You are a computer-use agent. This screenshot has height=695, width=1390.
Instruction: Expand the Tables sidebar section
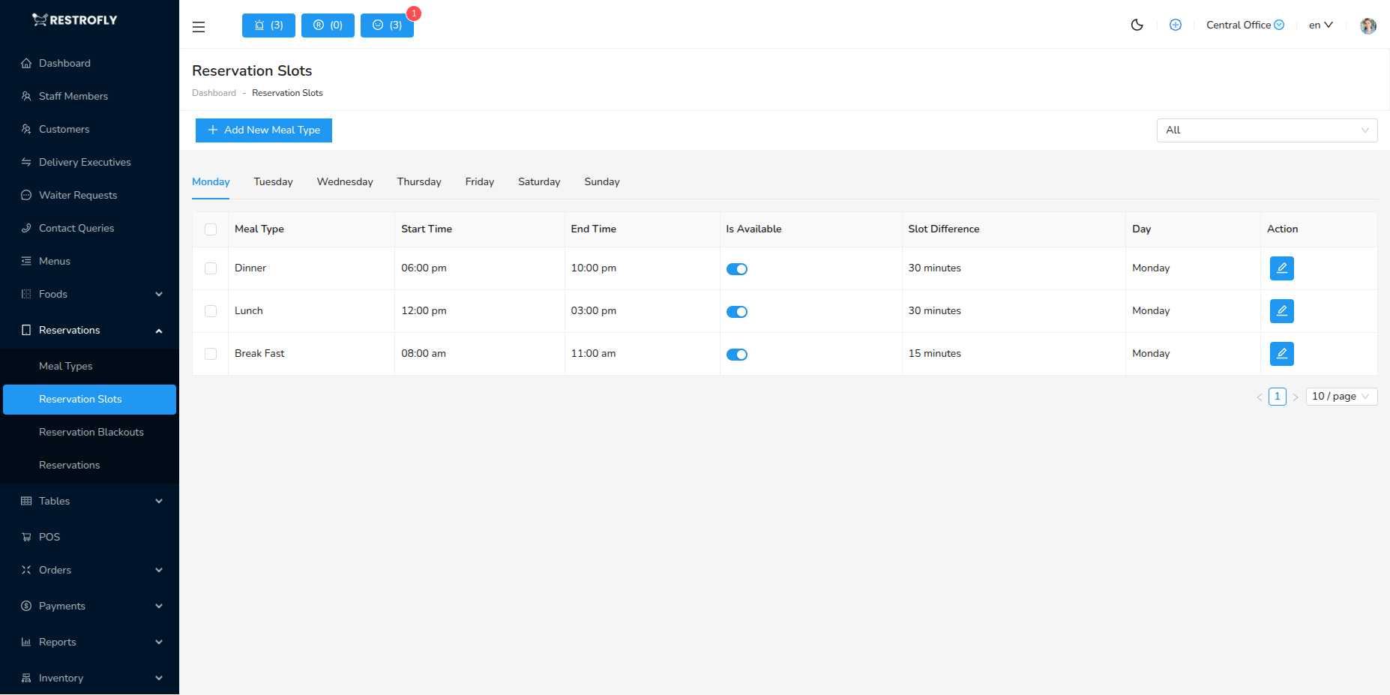tap(54, 501)
